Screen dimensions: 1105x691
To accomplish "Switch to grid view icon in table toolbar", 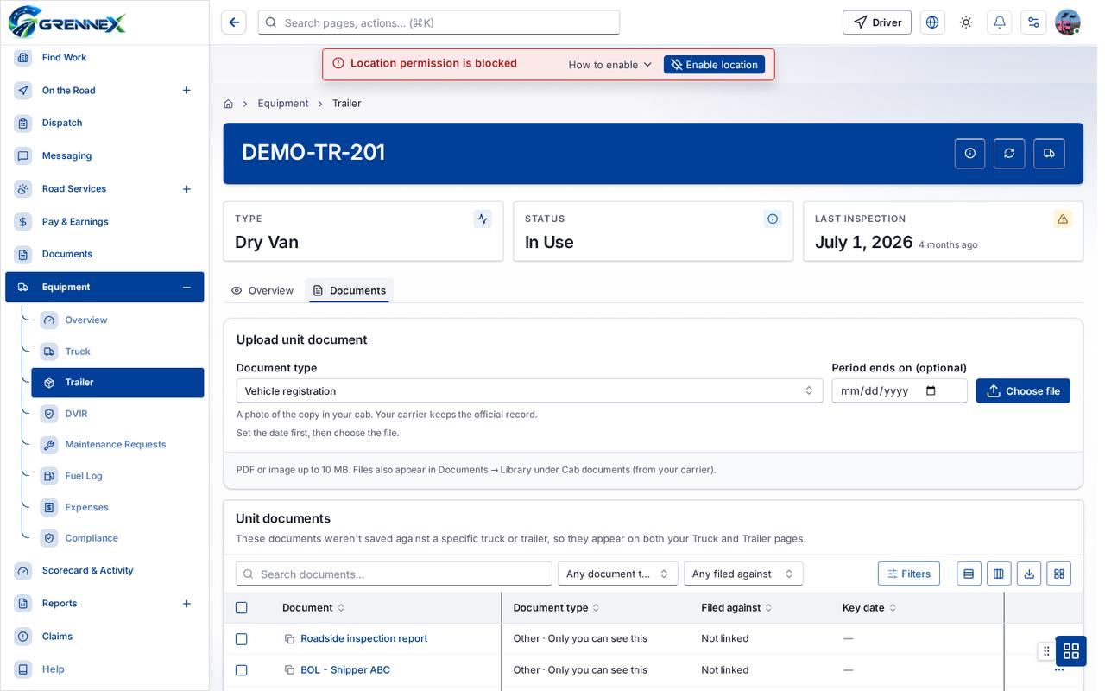I will (1059, 574).
